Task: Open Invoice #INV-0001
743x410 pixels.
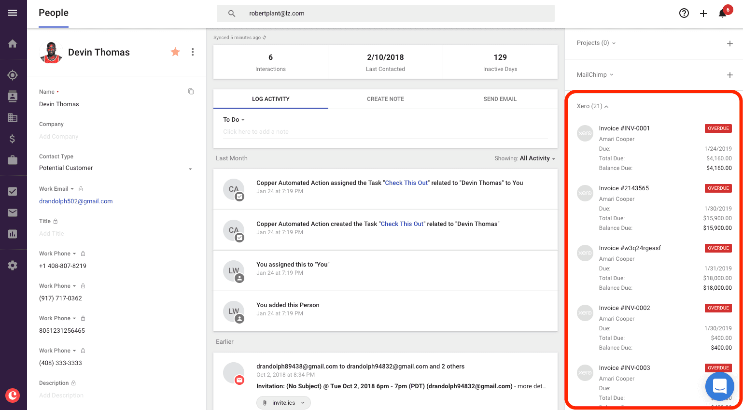Action: coord(624,128)
